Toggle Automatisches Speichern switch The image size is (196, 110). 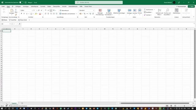click(x=21, y=2)
